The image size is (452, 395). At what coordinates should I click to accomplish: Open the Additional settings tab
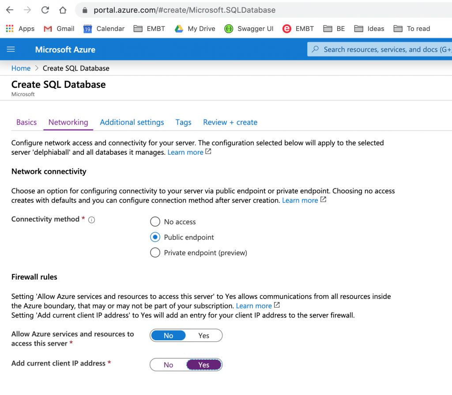(x=132, y=123)
